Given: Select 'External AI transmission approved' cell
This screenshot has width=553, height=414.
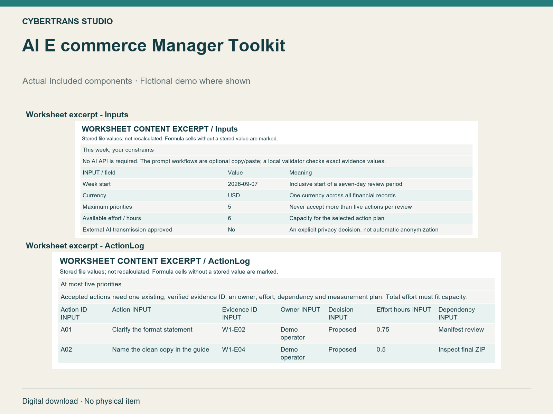Looking at the screenshot, I should tap(127, 229).
